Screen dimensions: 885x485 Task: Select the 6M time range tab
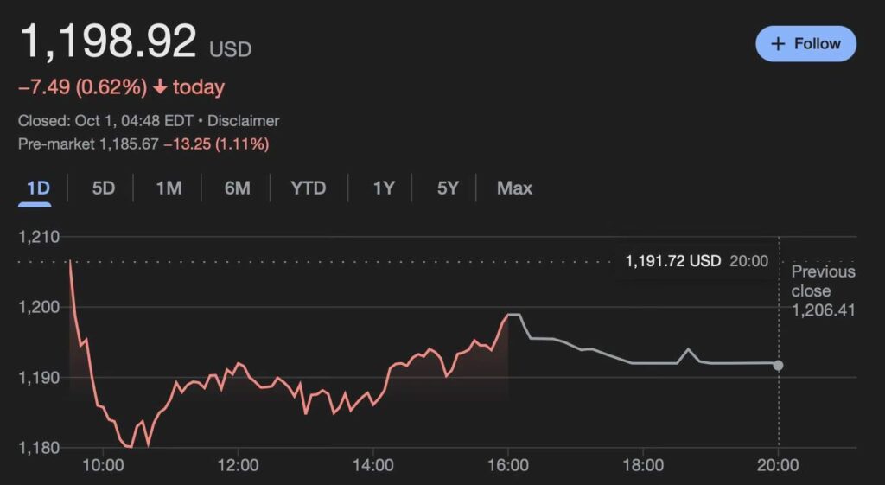click(237, 188)
